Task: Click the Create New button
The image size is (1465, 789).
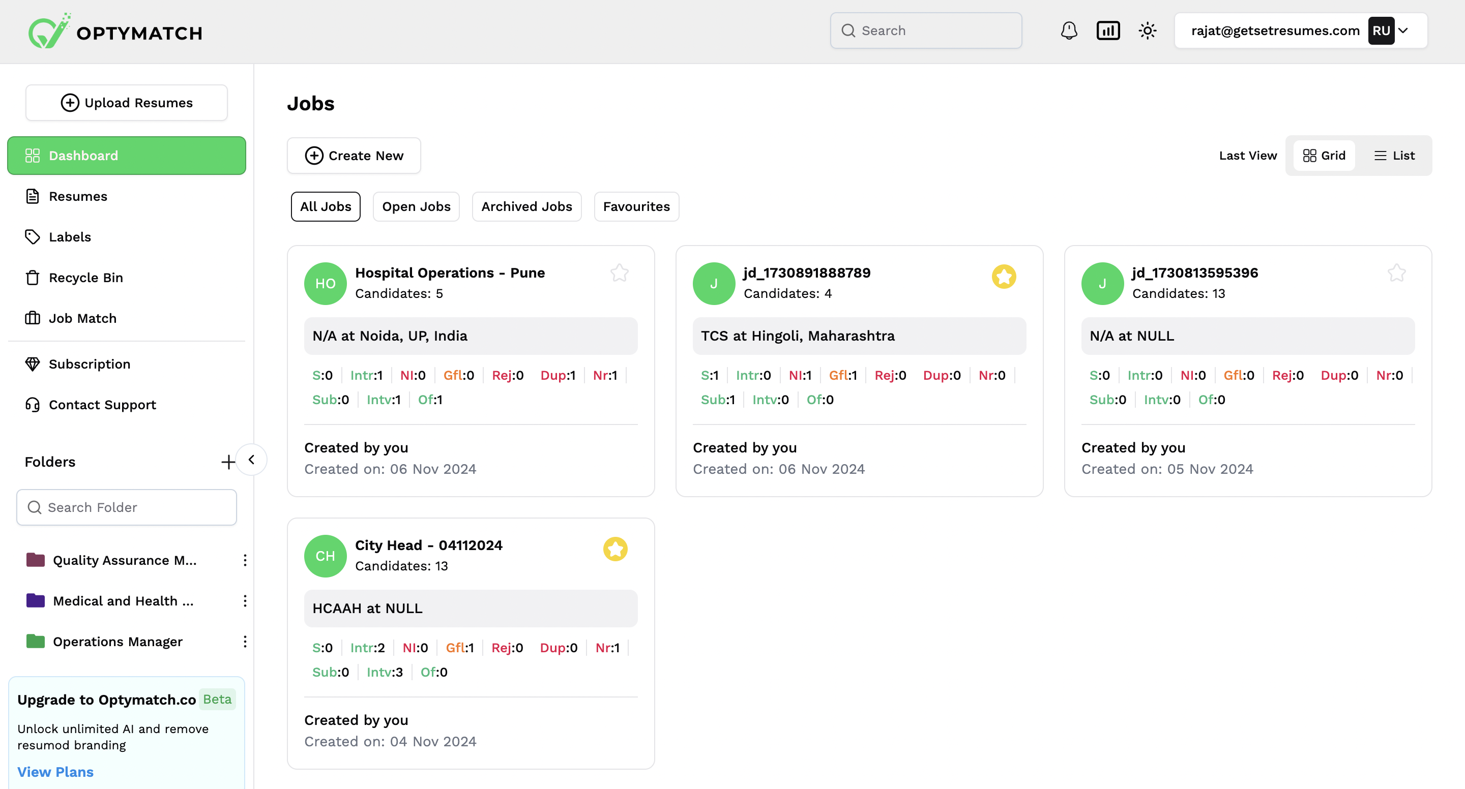Action: click(354, 156)
